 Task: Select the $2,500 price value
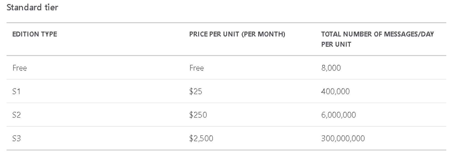(x=201, y=139)
